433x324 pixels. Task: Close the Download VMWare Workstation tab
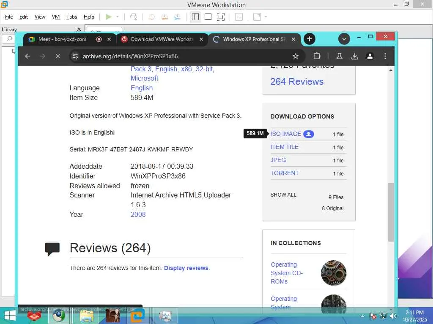click(x=201, y=39)
